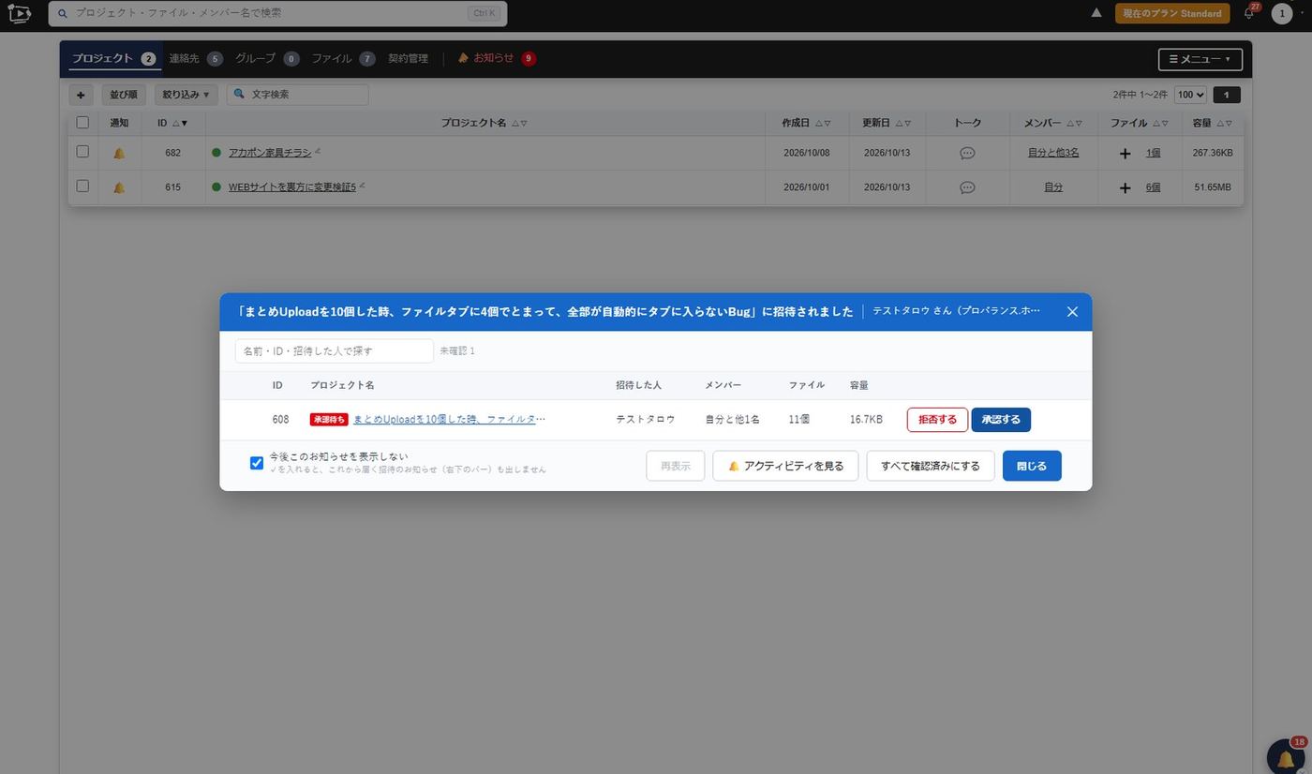Click notification bell for project 615
The image size is (1312, 774).
[119, 187]
